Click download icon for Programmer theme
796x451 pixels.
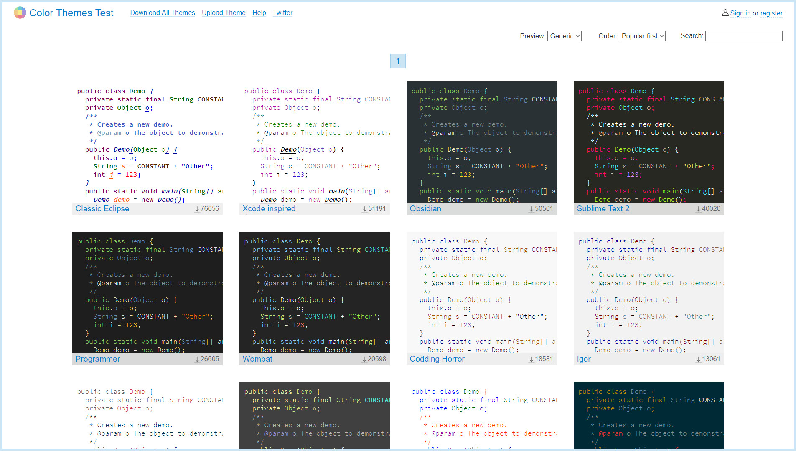pos(197,360)
